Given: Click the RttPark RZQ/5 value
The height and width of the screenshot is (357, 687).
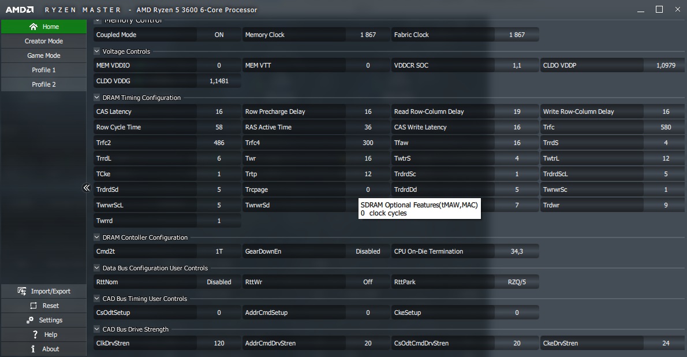Looking at the screenshot, I should 517,282.
